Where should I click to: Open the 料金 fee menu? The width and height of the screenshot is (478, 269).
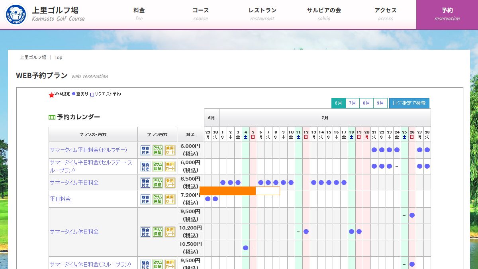pyautogui.click(x=139, y=14)
